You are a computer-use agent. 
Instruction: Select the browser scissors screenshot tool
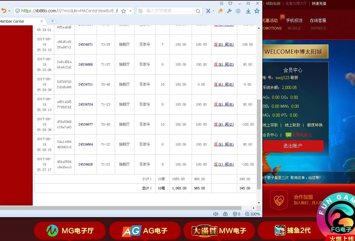[x=208, y=11]
